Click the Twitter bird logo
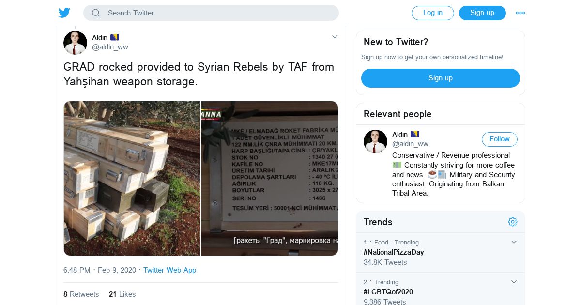Screen dimensions: 581x305 [x=64, y=13]
